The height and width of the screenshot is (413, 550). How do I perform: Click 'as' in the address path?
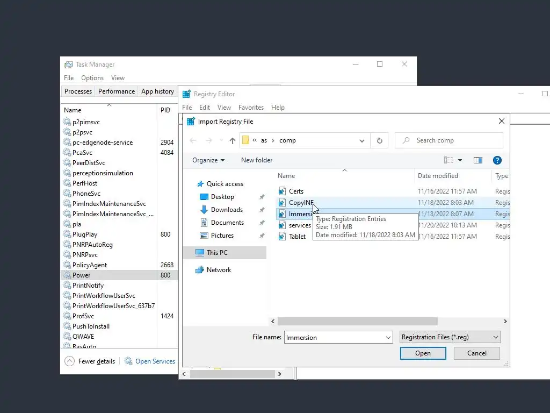264,140
